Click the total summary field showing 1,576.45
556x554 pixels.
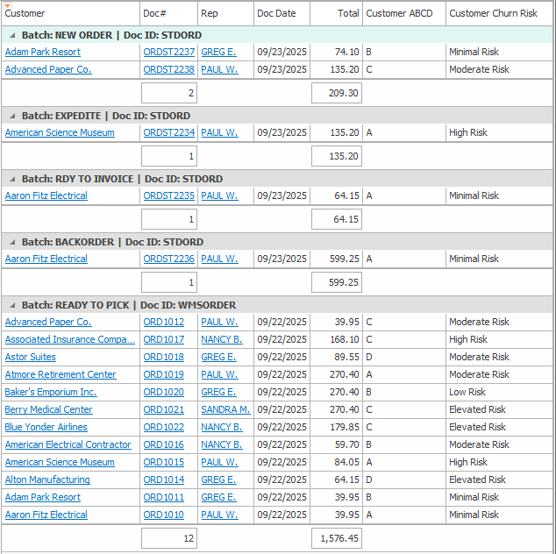point(337,538)
